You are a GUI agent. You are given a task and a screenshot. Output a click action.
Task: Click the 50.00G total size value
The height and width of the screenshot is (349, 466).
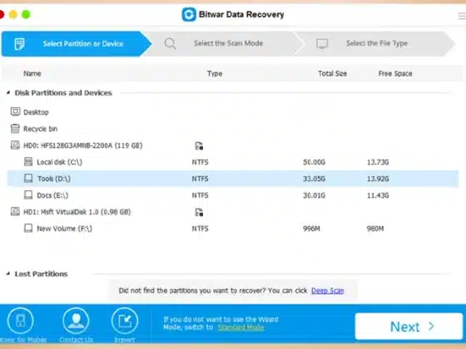tap(315, 162)
